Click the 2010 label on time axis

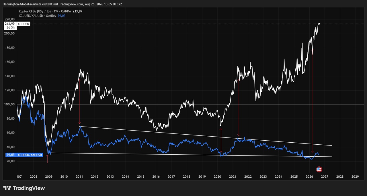click(x=64, y=176)
